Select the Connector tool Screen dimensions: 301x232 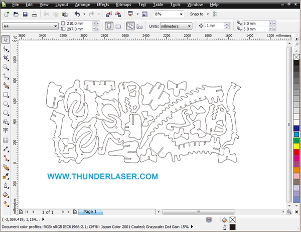(6, 158)
